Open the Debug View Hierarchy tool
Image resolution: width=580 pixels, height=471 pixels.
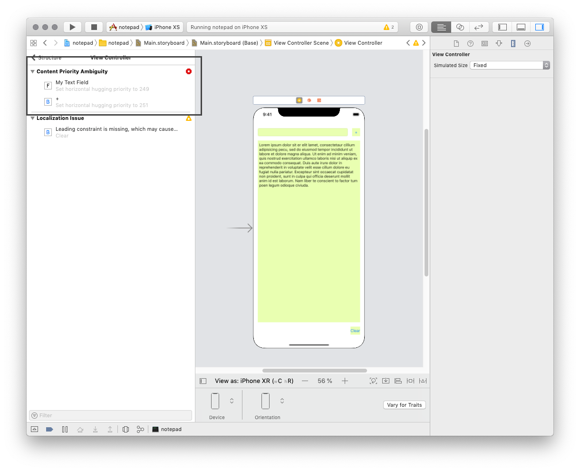point(126,429)
